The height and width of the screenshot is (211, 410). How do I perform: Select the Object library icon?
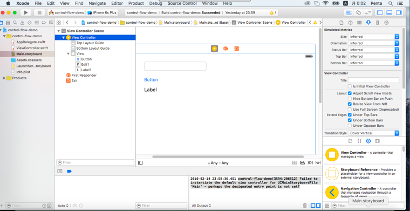(x=368, y=141)
